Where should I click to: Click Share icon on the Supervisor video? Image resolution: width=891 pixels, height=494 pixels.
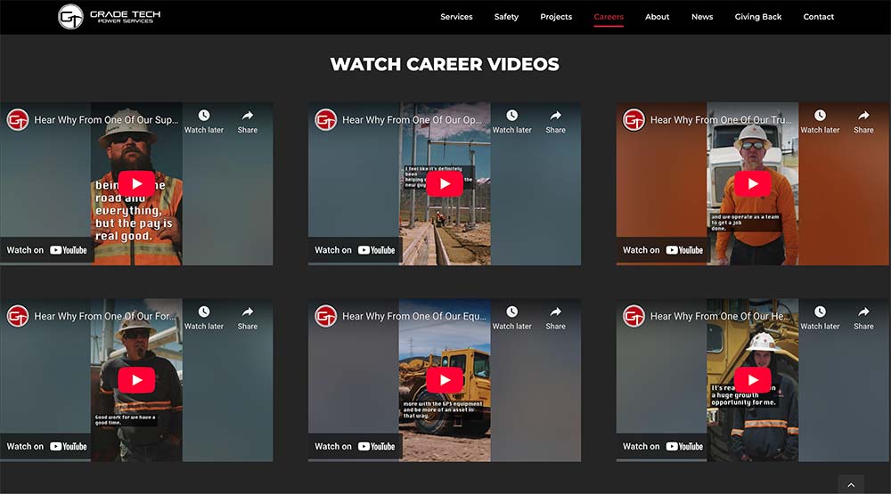pyautogui.click(x=248, y=121)
